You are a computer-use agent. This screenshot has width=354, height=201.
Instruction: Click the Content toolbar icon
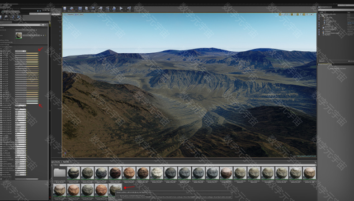pos(80,9)
